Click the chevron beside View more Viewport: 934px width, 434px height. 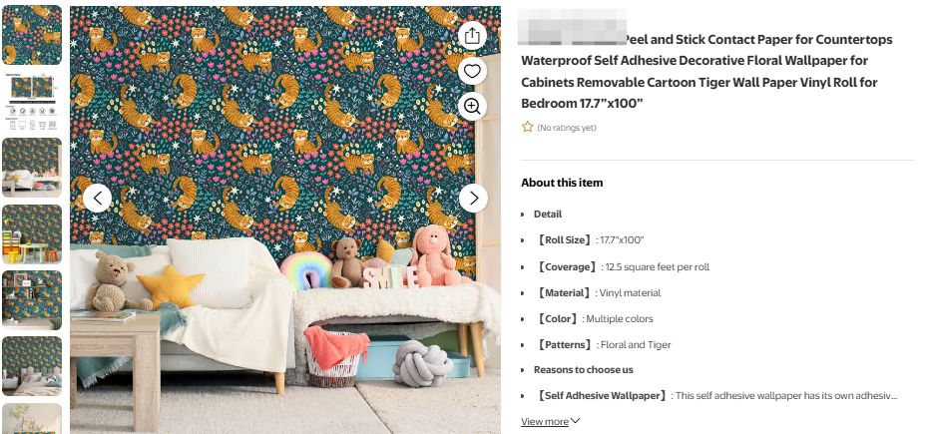pos(576,421)
